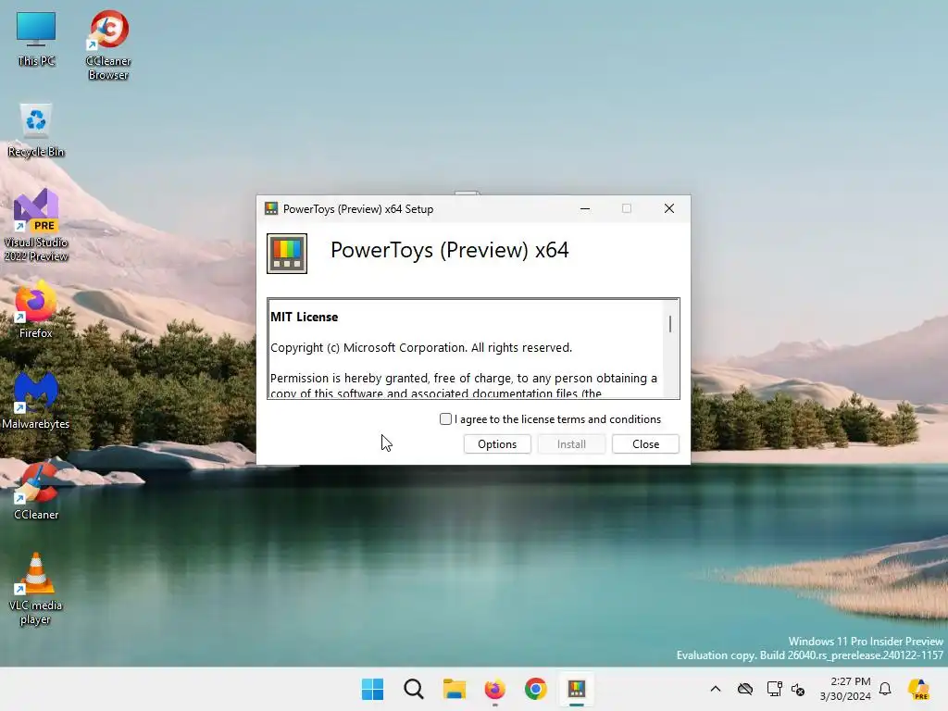Click the Install button
This screenshot has height=711, width=948.
coord(571,443)
